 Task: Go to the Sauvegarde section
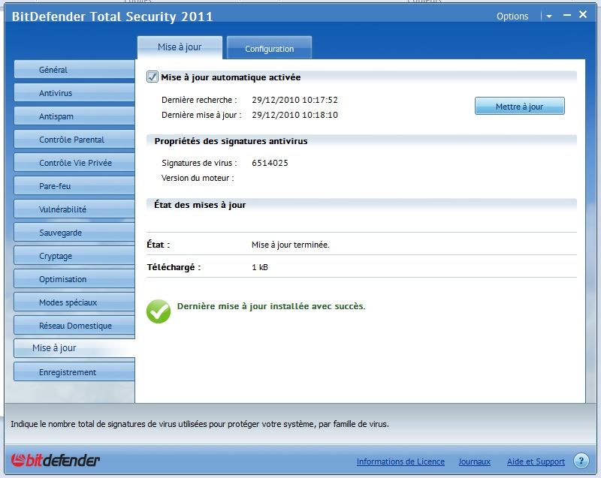click(x=74, y=233)
